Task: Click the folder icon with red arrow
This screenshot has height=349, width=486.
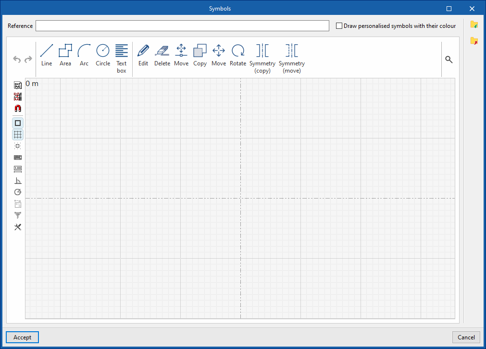Action: point(474,40)
